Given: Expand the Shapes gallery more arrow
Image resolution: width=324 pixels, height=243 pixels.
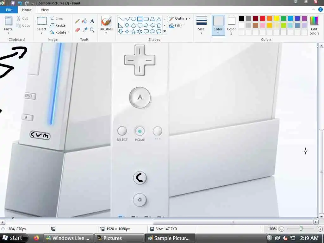Looking at the screenshot, I should pyautogui.click(x=165, y=31).
